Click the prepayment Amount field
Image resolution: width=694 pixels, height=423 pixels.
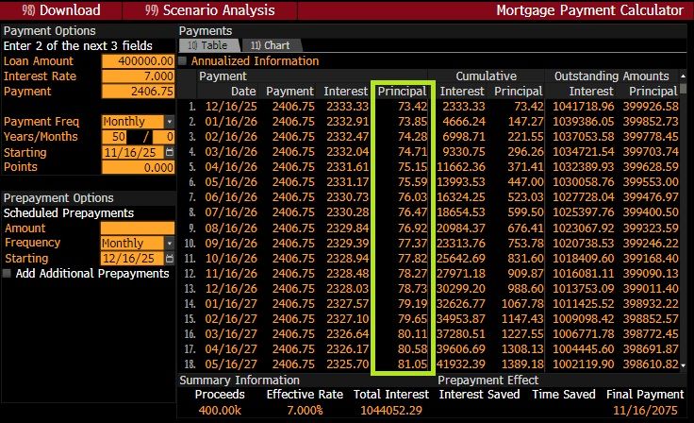(138, 228)
